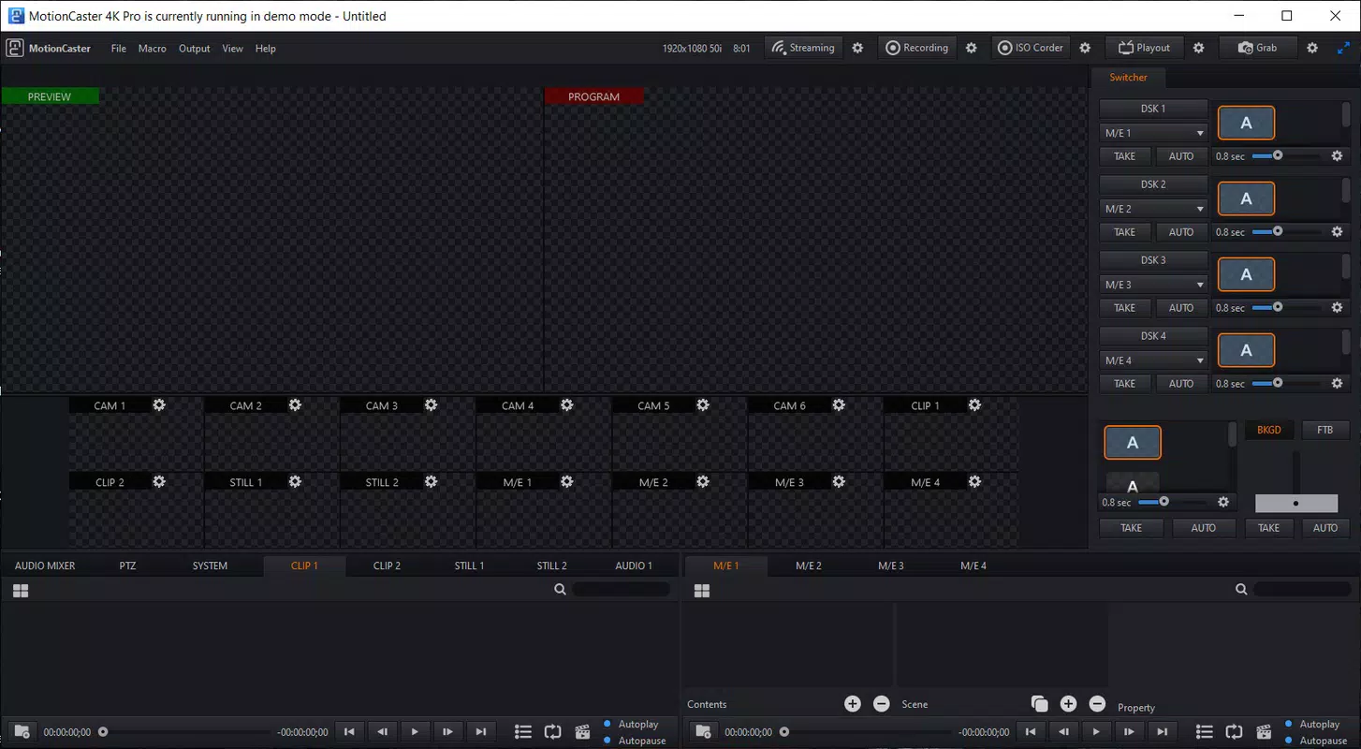
Task: Toggle Autopause in M/E 1 player
Action: 1316,741
